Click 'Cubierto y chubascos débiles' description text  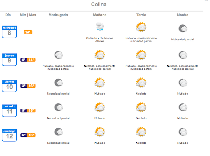100,40
